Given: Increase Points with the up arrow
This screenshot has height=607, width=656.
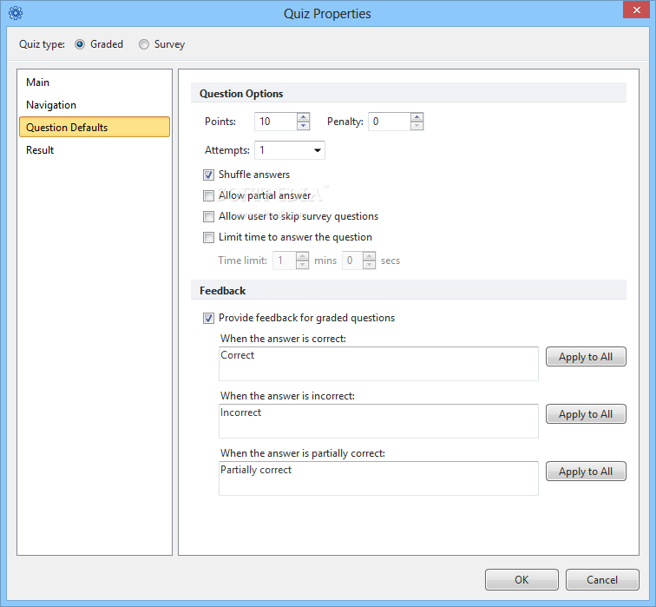Looking at the screenshot, I should (304, 116).
